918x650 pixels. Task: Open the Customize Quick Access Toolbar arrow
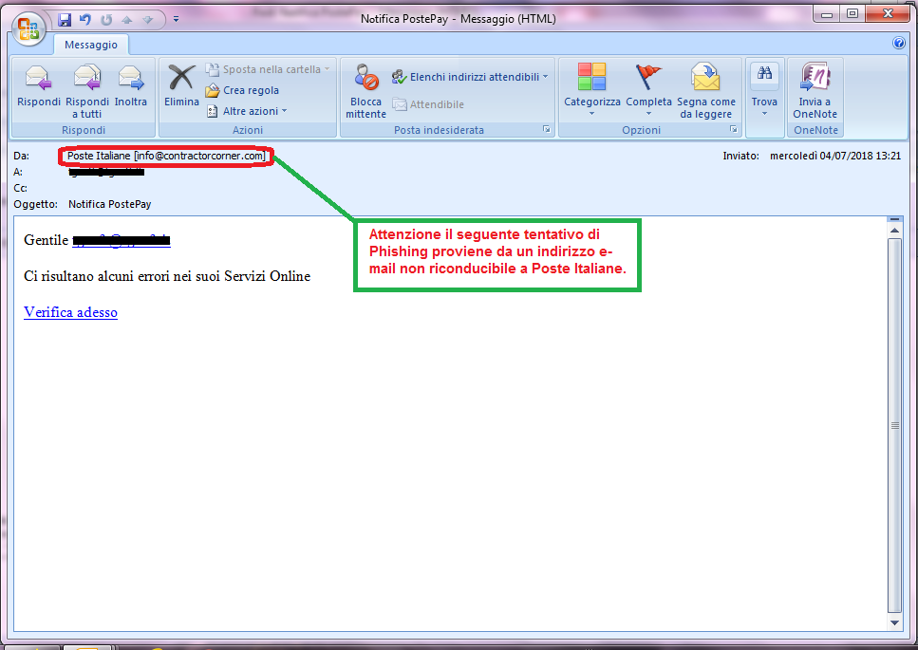176,19
